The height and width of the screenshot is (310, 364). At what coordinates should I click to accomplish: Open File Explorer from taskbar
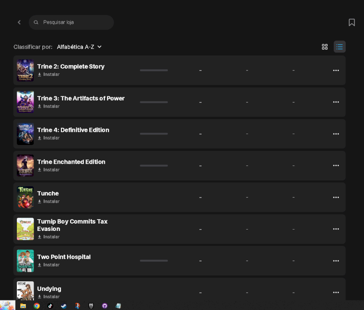click(23, 306)
